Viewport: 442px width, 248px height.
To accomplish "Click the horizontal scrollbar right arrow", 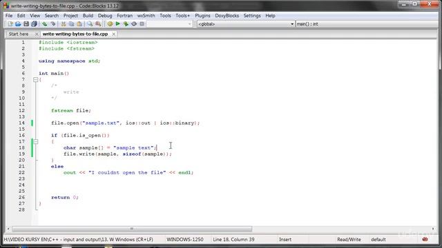I will (433, 229).
